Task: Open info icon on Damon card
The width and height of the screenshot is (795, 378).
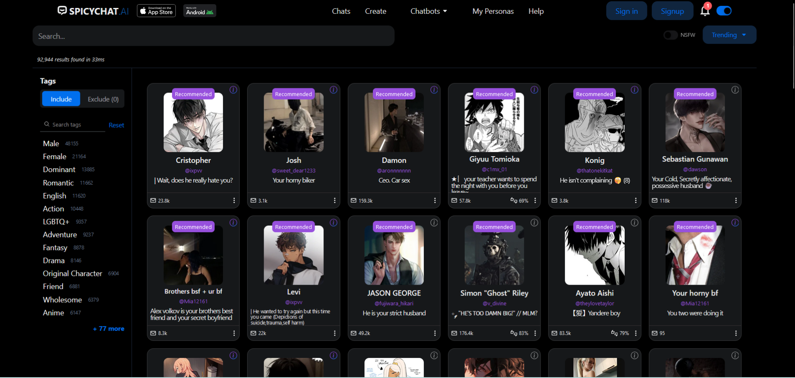Action: point(434,90)
